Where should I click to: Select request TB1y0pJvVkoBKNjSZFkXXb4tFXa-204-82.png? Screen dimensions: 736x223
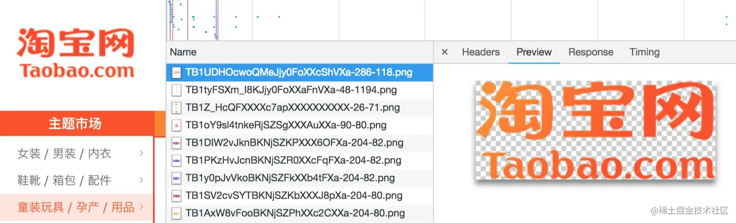click(x=299, y=178)
